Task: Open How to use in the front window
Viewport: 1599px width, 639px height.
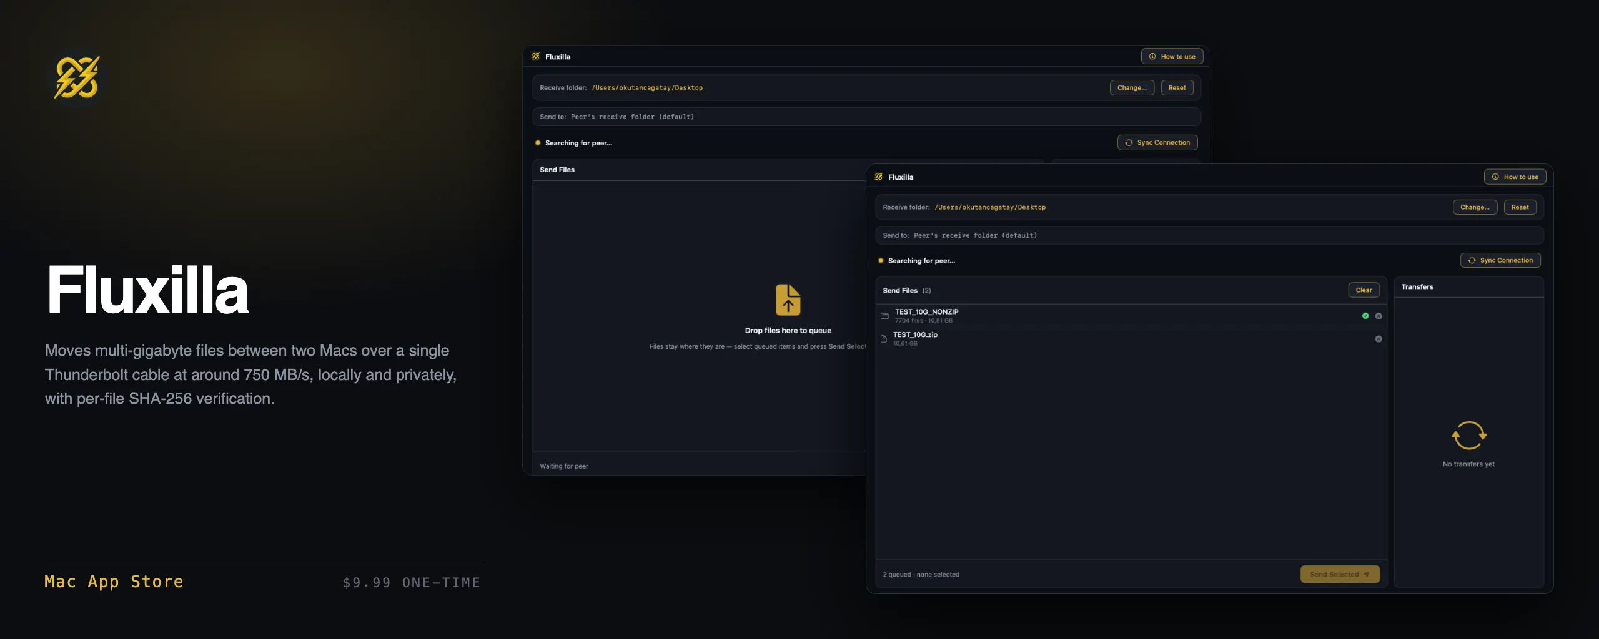Action: click(x=1515, y=177)
